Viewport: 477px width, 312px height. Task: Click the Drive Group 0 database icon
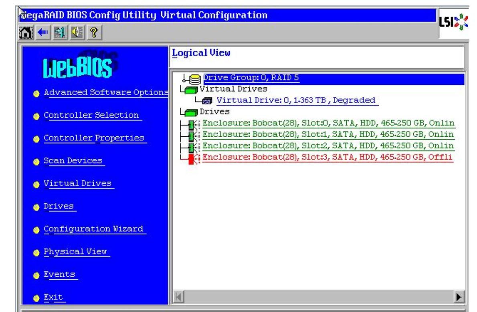tap(195, 79)
